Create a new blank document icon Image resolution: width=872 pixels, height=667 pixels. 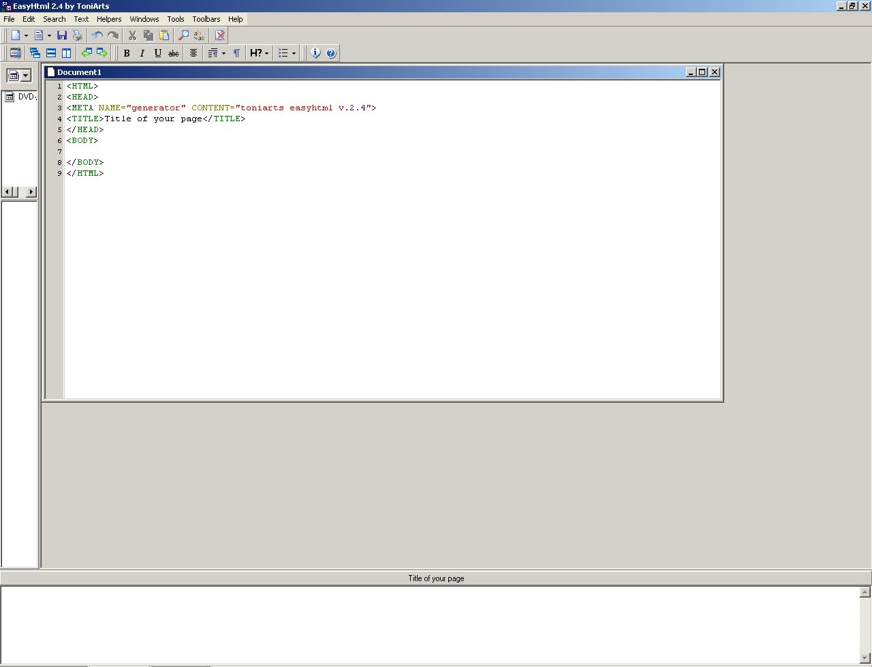coord(15,35)
